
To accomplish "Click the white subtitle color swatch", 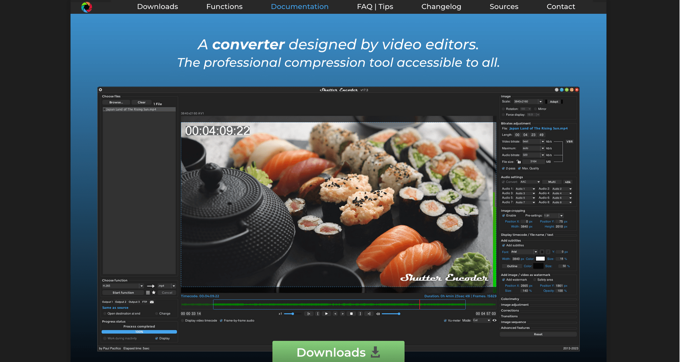I will click(540, 259).
